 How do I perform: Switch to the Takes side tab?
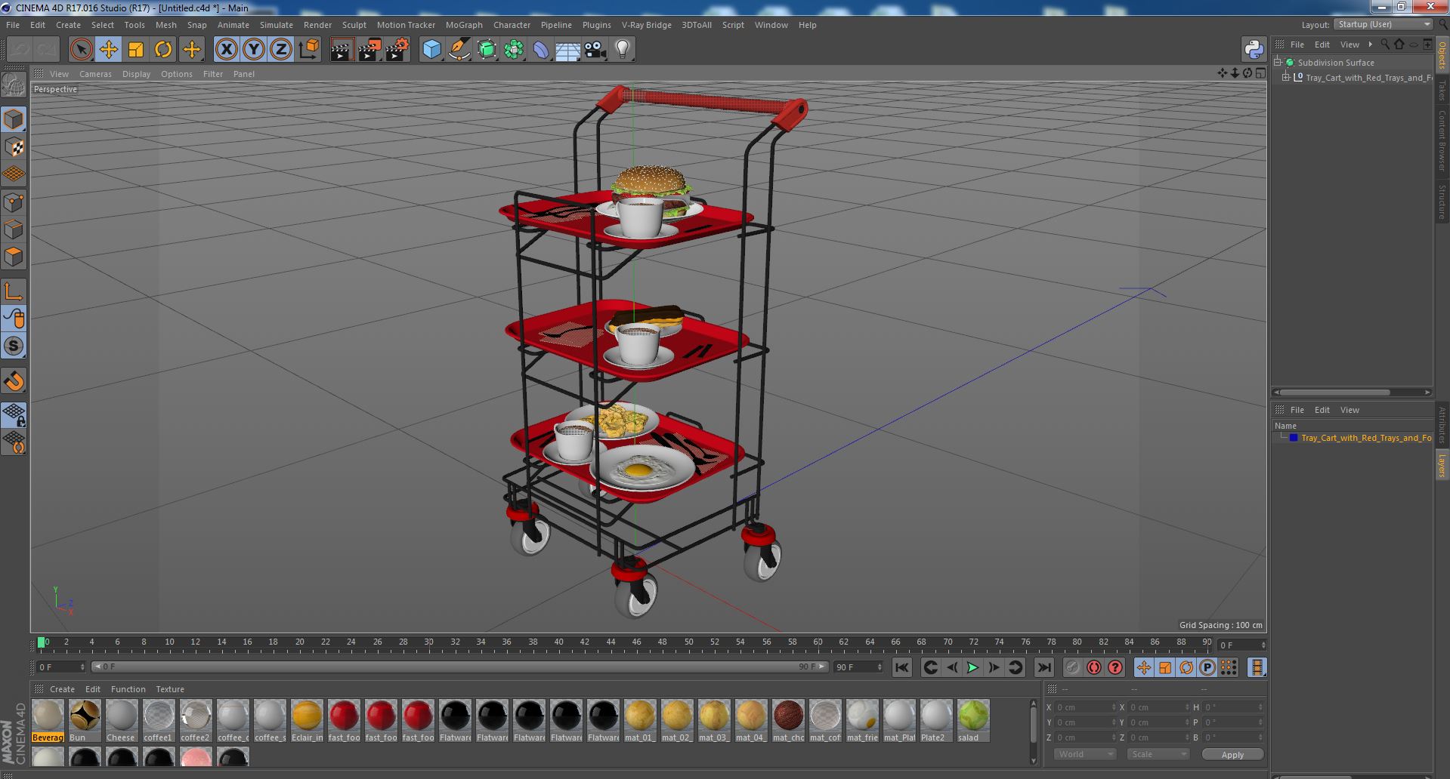(x=1442, y=89)
